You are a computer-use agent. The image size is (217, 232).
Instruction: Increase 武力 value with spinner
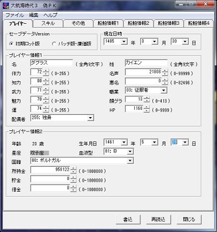tap(46, 89)
